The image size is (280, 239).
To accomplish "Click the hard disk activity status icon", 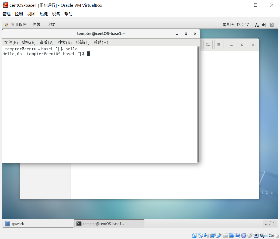I will [x=194, y=236].
